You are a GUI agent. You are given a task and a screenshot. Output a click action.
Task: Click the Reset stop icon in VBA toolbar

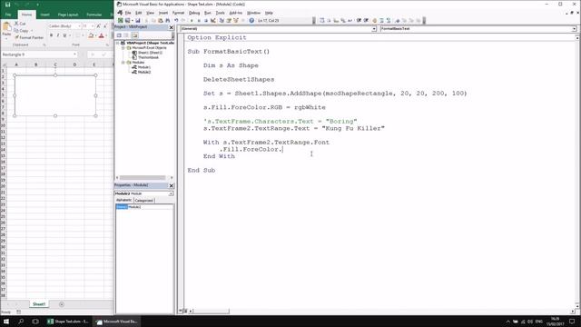(206, 20)
